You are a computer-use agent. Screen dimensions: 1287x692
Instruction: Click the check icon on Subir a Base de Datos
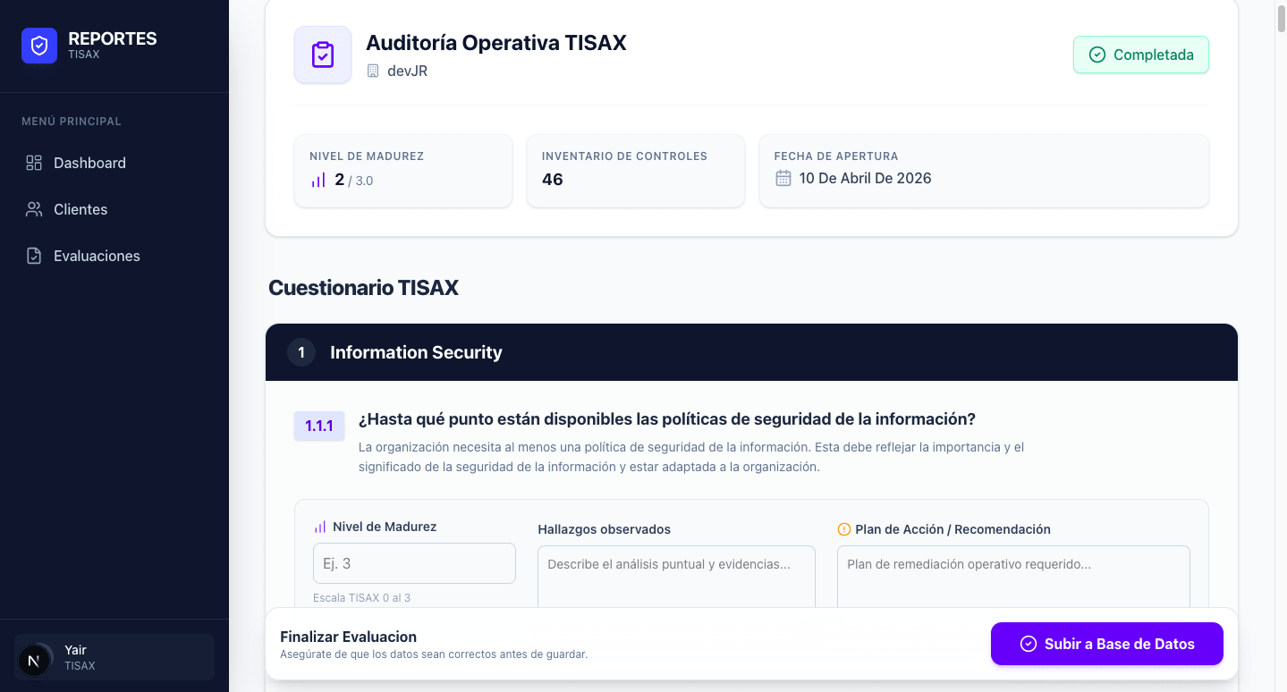click(x=1029, y=644)
